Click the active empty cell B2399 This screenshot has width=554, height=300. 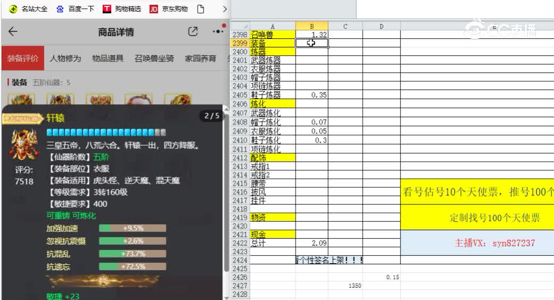coord(312,43)
